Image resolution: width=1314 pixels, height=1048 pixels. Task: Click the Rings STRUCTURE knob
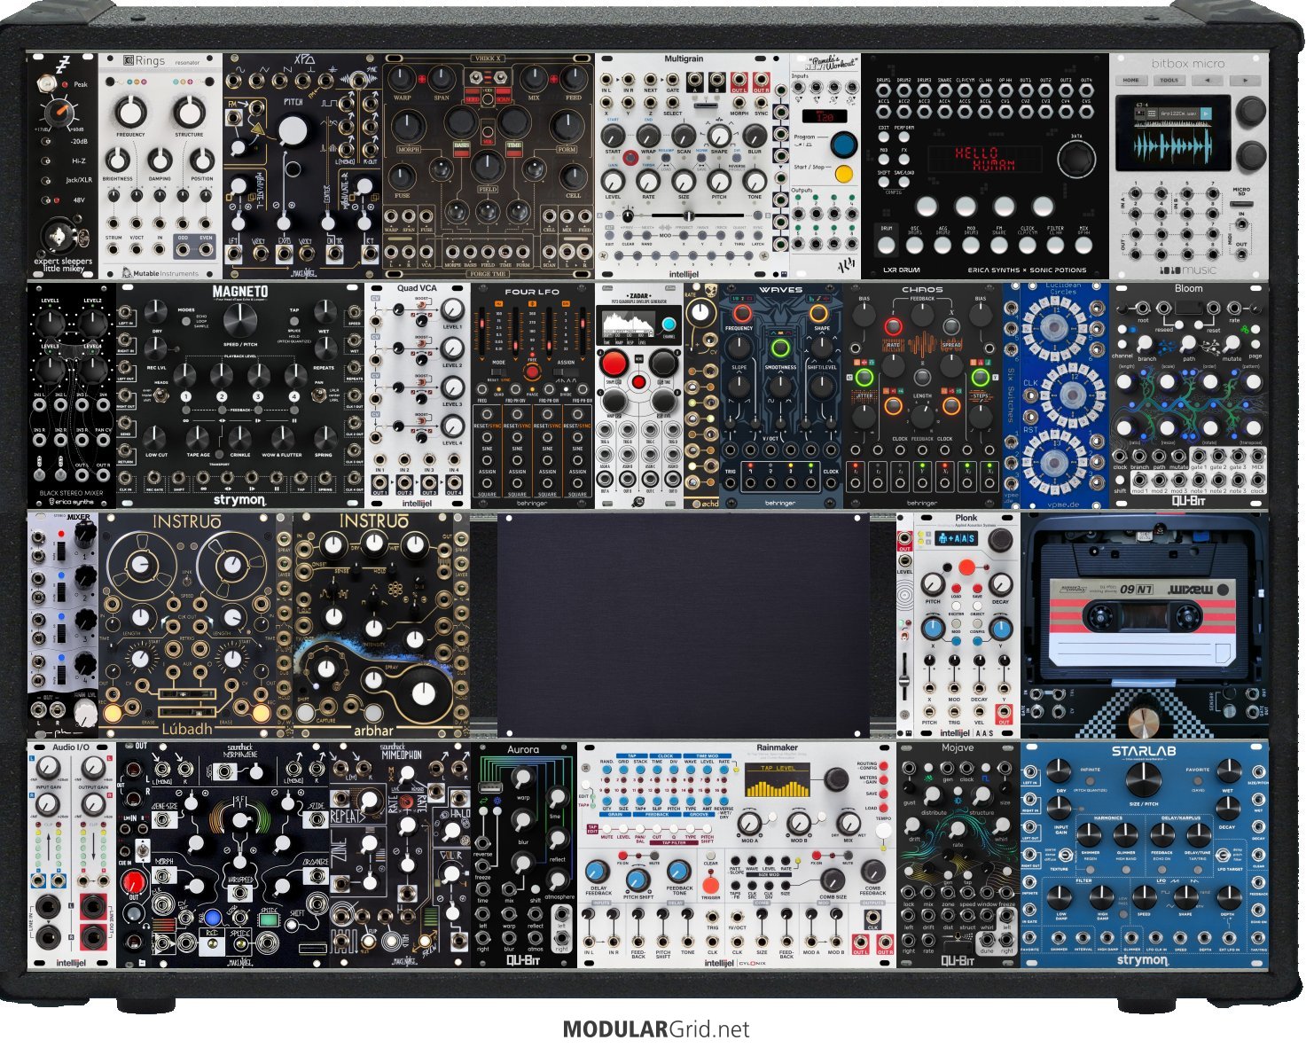click(189, 112)
